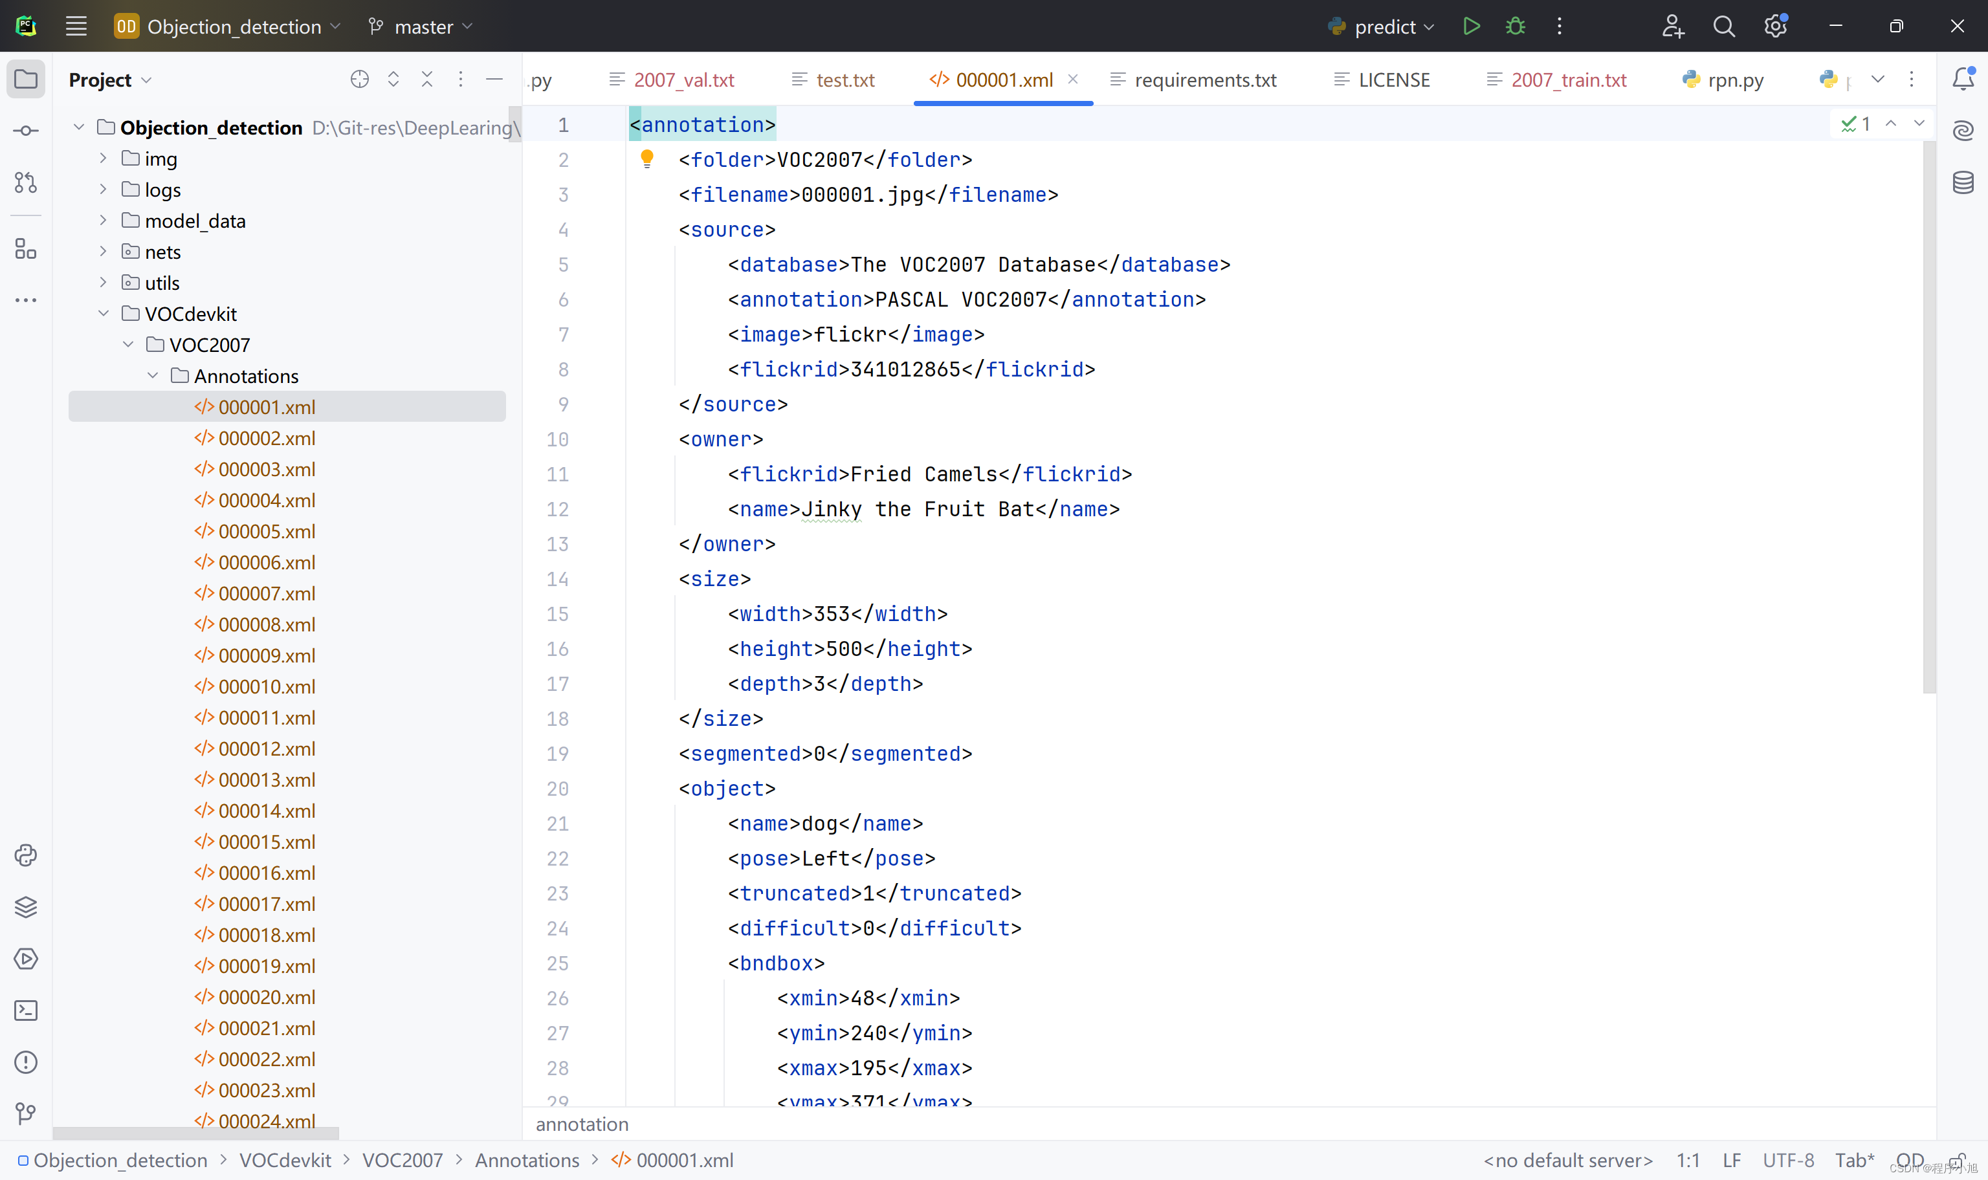The width and height of the screenshot is (1988, 1180).
Task: Open Search Everywhere magnifier
Action: click(1723, 27)
